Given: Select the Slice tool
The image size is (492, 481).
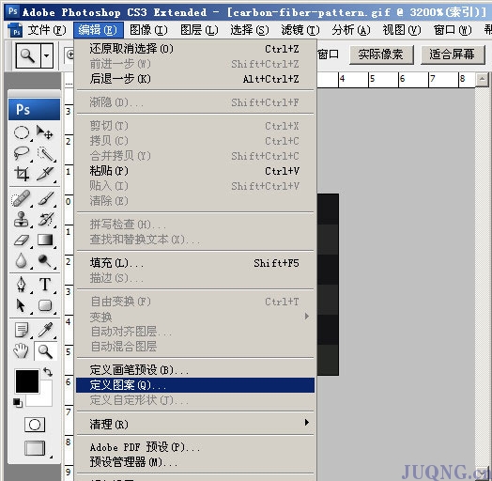Looking at the screenshot, I should coord(45,174).
